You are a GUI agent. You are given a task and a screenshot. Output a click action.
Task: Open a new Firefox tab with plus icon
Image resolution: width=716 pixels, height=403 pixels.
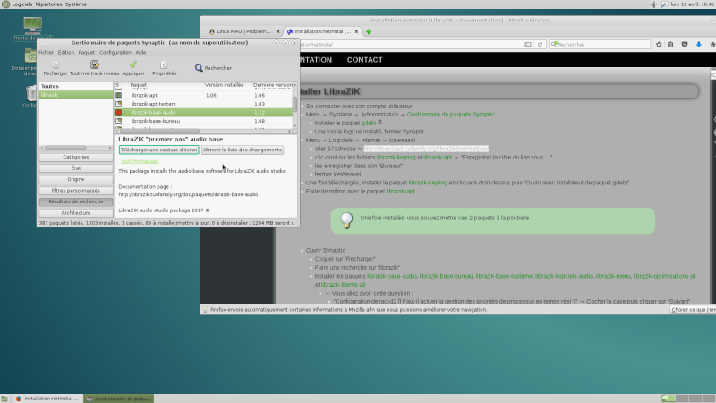tap(369, 31)
